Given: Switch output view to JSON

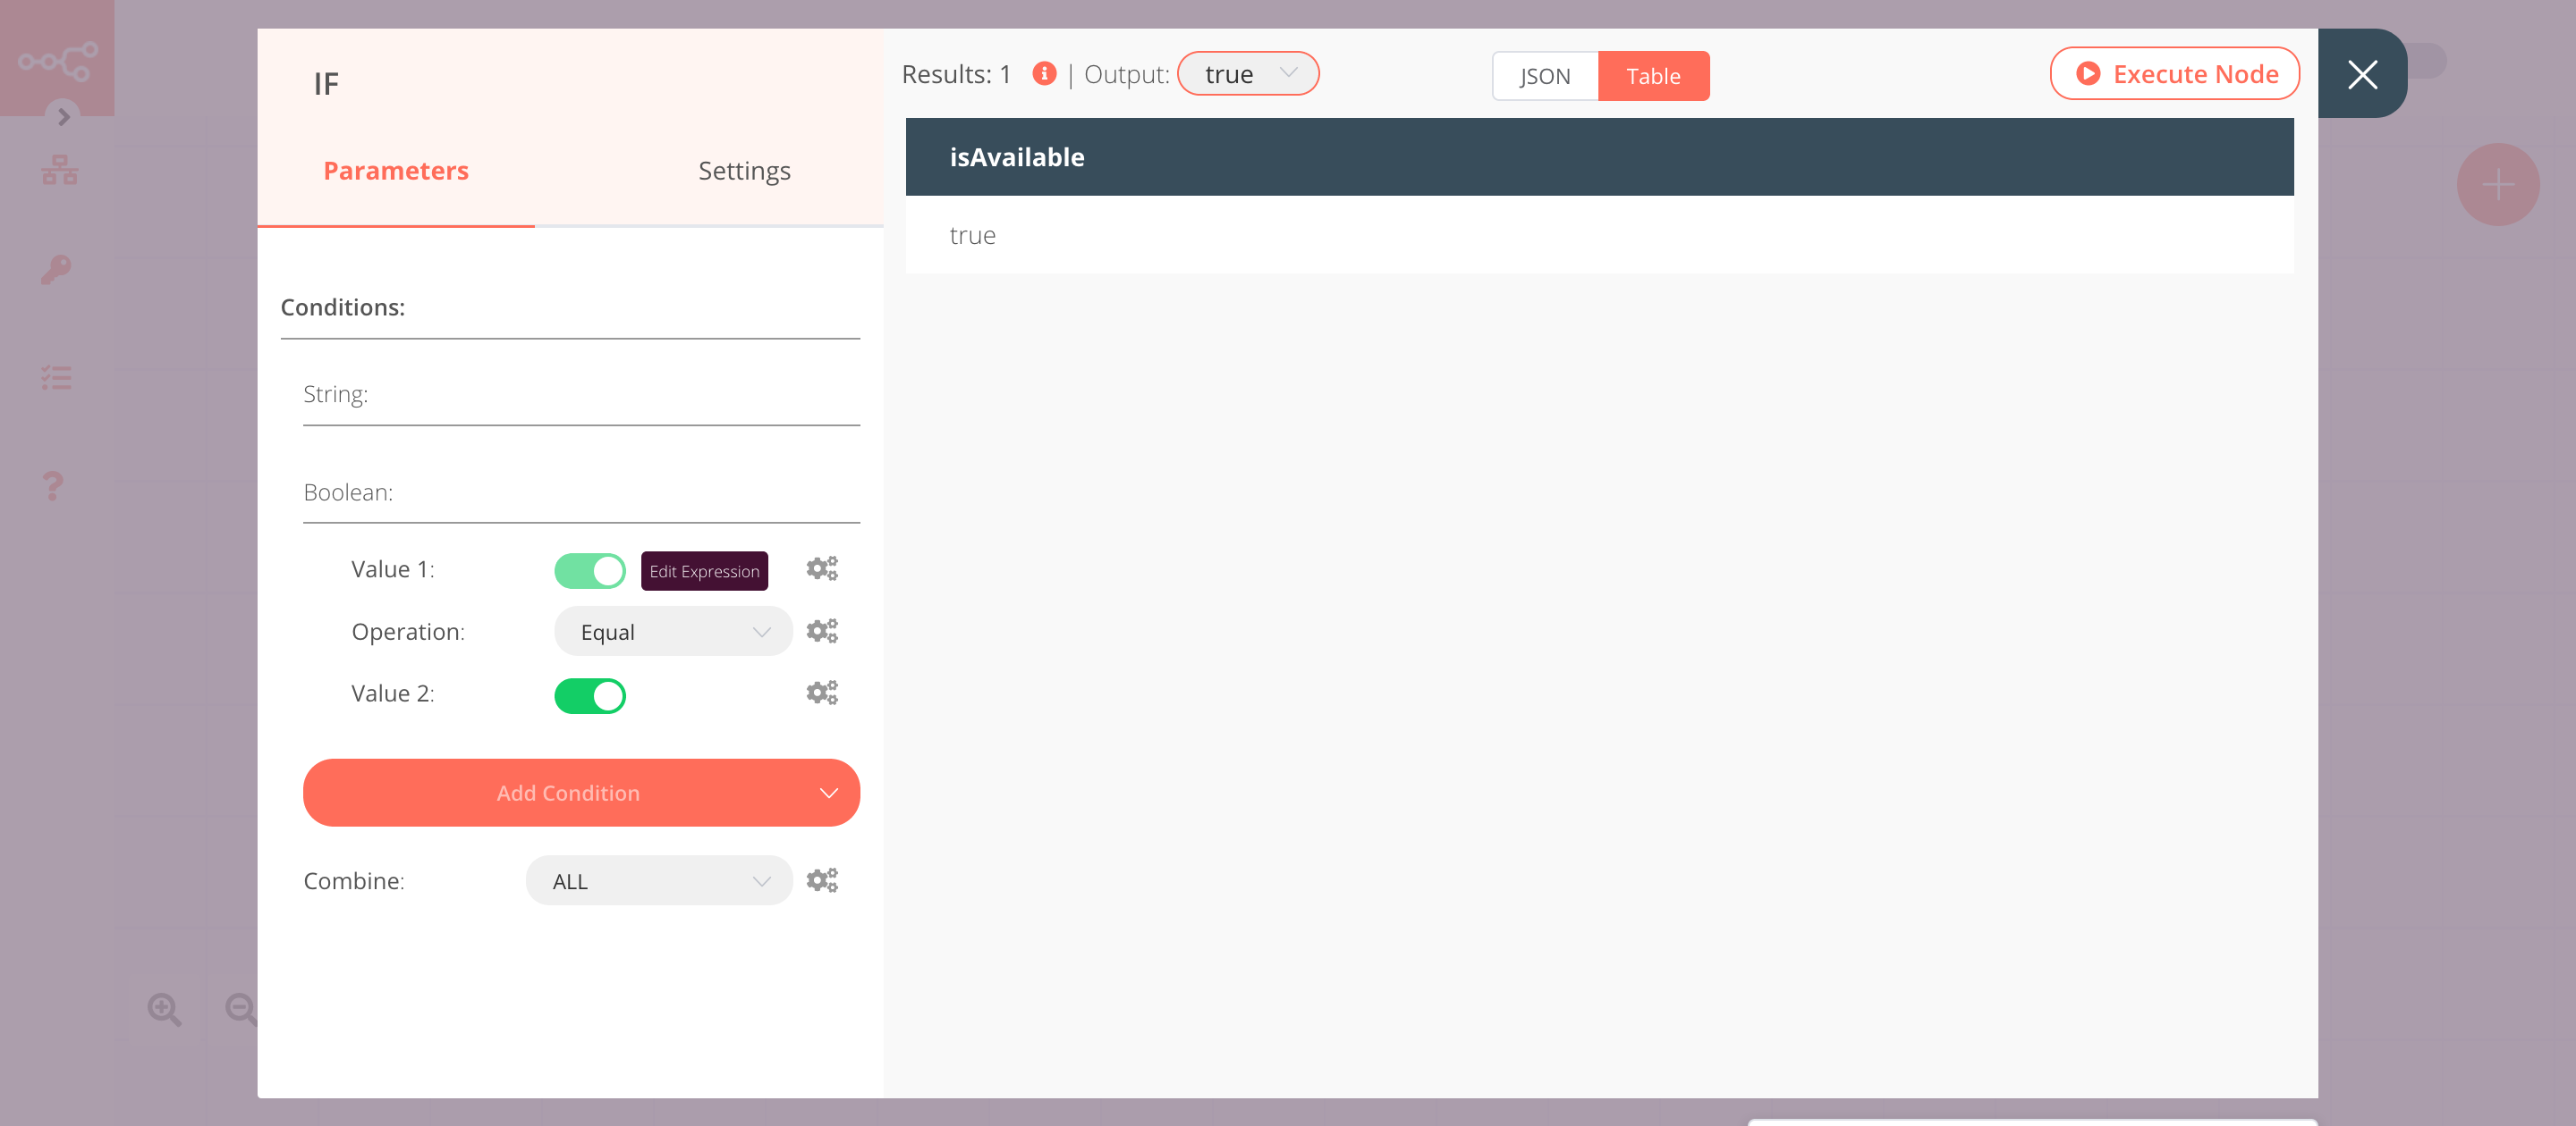Looking at the screenshot, I should tap(1544, 75).
